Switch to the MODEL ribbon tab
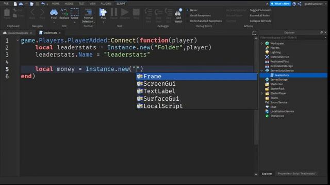 pos(69,4)
